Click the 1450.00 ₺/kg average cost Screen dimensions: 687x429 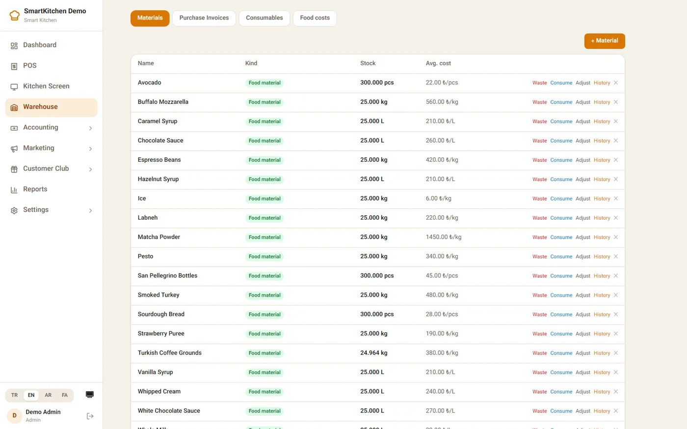coord(444,237)
